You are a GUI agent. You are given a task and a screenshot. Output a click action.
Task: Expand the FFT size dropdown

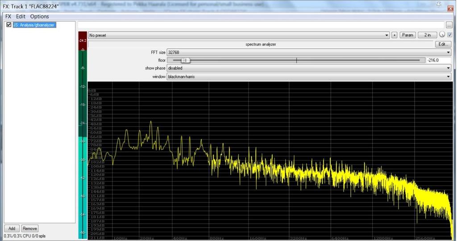coord(309,53)
